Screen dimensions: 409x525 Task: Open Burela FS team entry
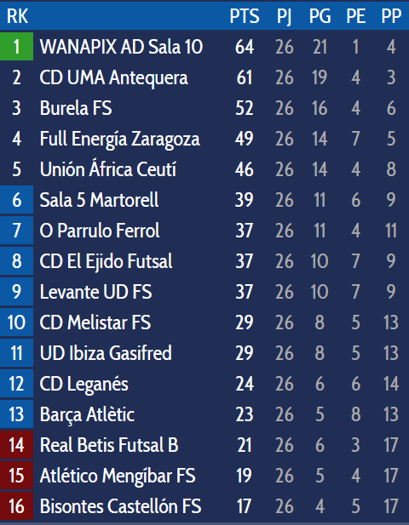[x=76, y=108]
